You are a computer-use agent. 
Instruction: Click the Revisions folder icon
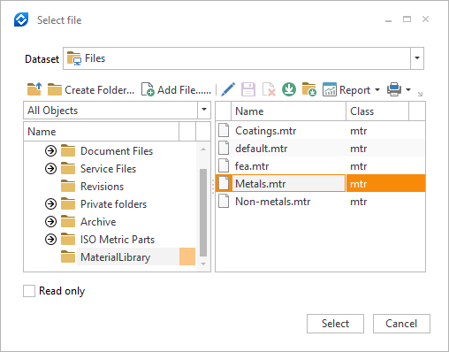(68, 186)
